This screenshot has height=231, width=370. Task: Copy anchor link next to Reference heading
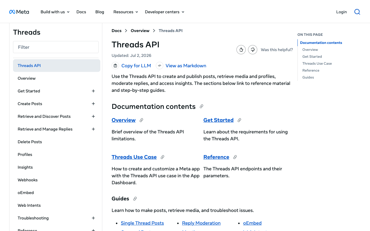point(235,157)
